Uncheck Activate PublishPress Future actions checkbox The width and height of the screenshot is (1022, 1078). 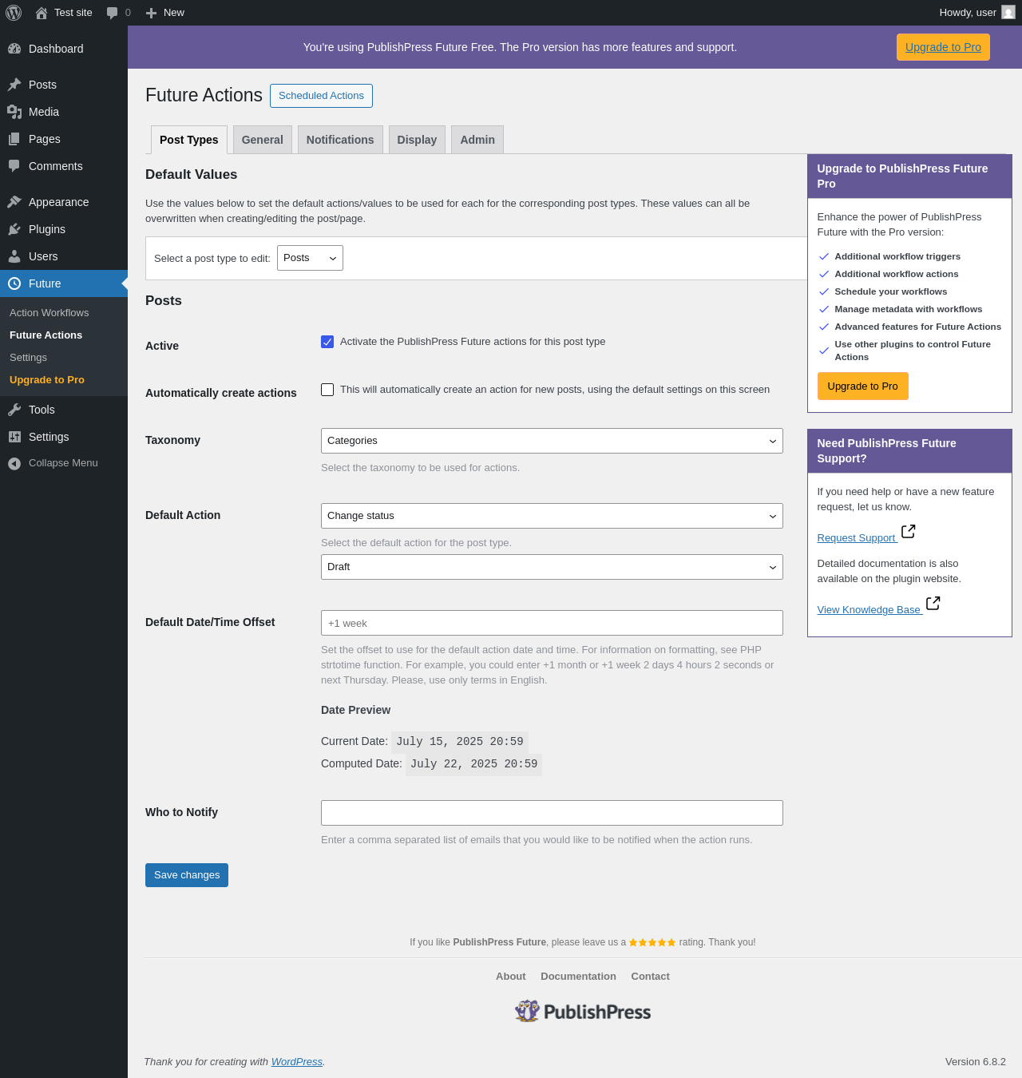pos(327,342)
